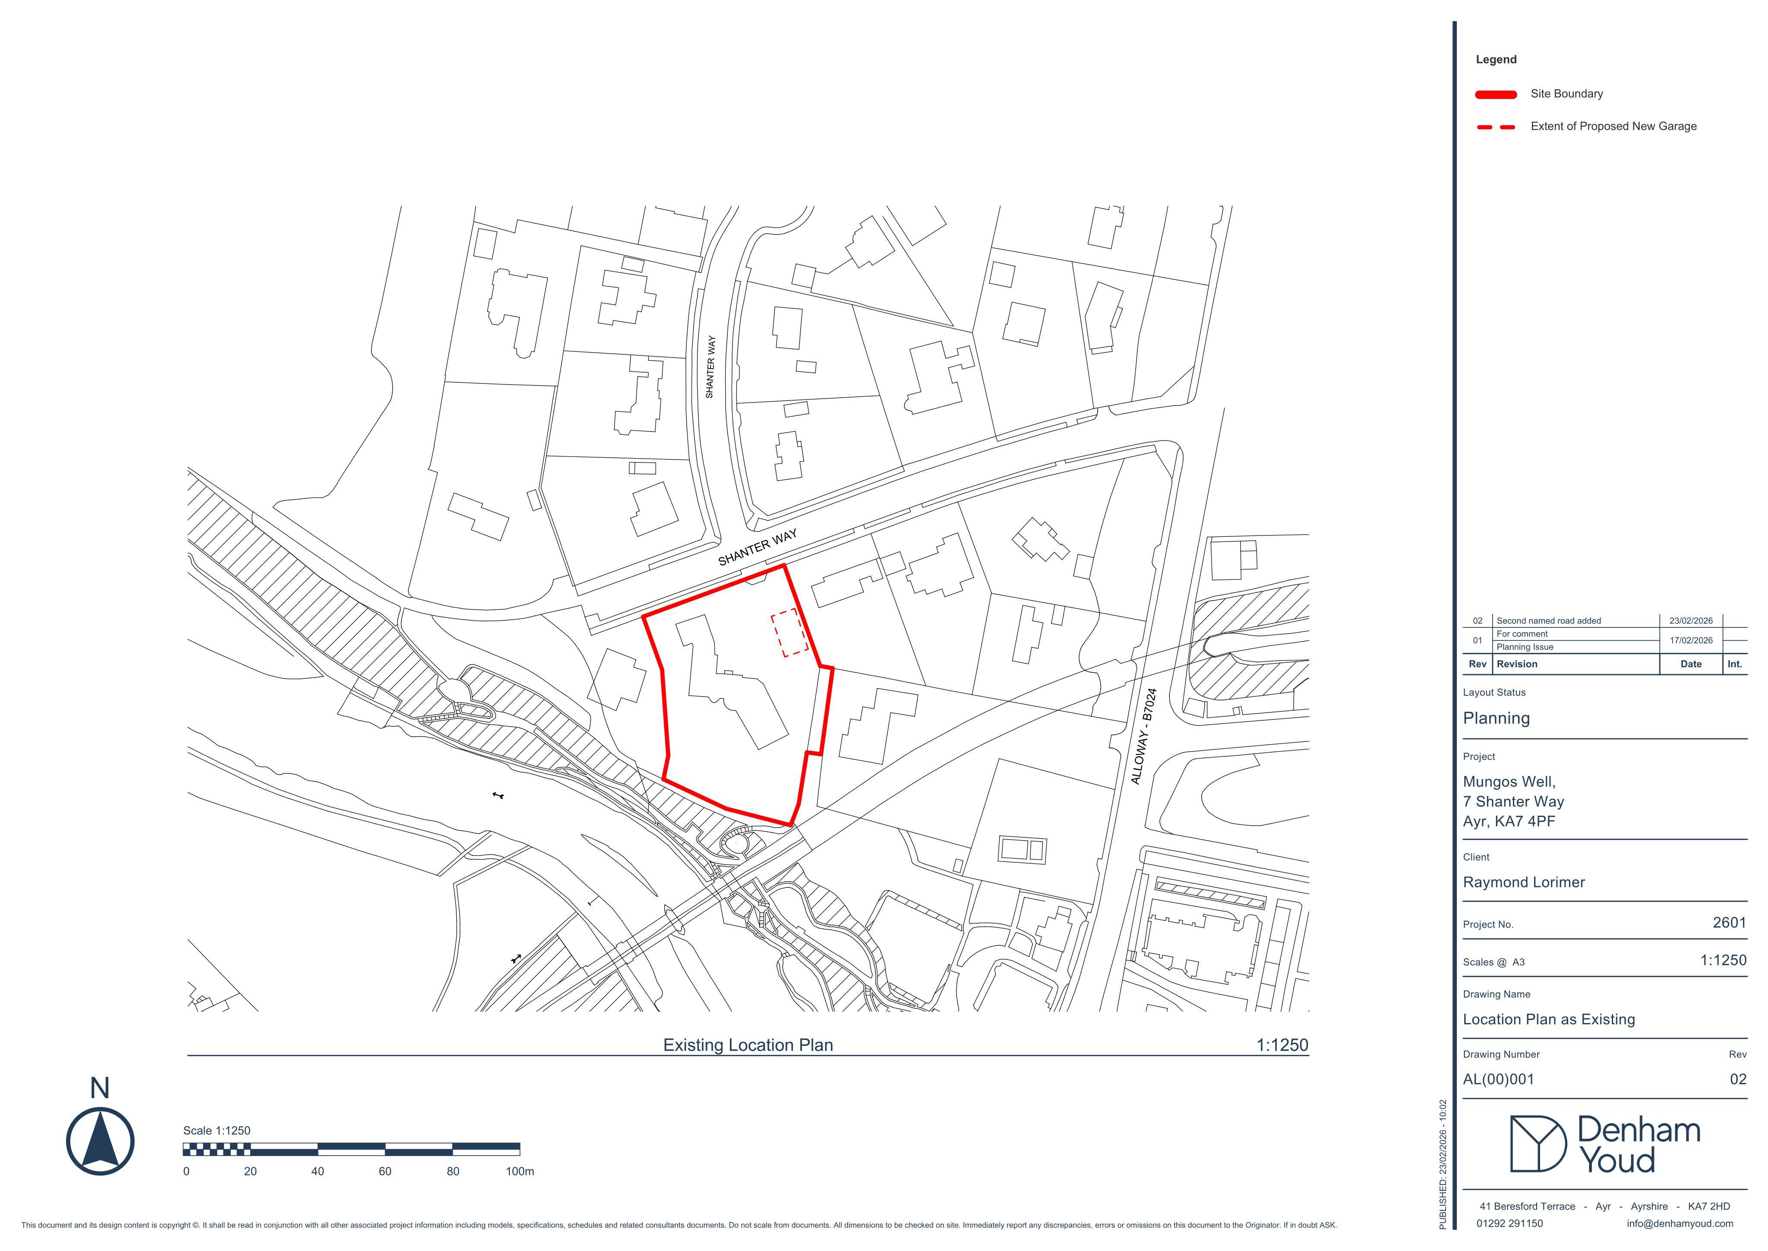Click the vertical 'PUBLISHED: 23/02/2026 - 10:02' stamp
This screenshot has width=1768, height=1251.
click(x=1442, y=1163)
